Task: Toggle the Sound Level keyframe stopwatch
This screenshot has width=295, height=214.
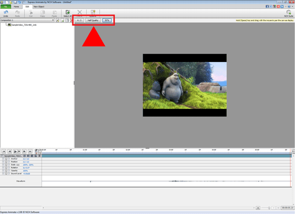Action: [6, 174]
